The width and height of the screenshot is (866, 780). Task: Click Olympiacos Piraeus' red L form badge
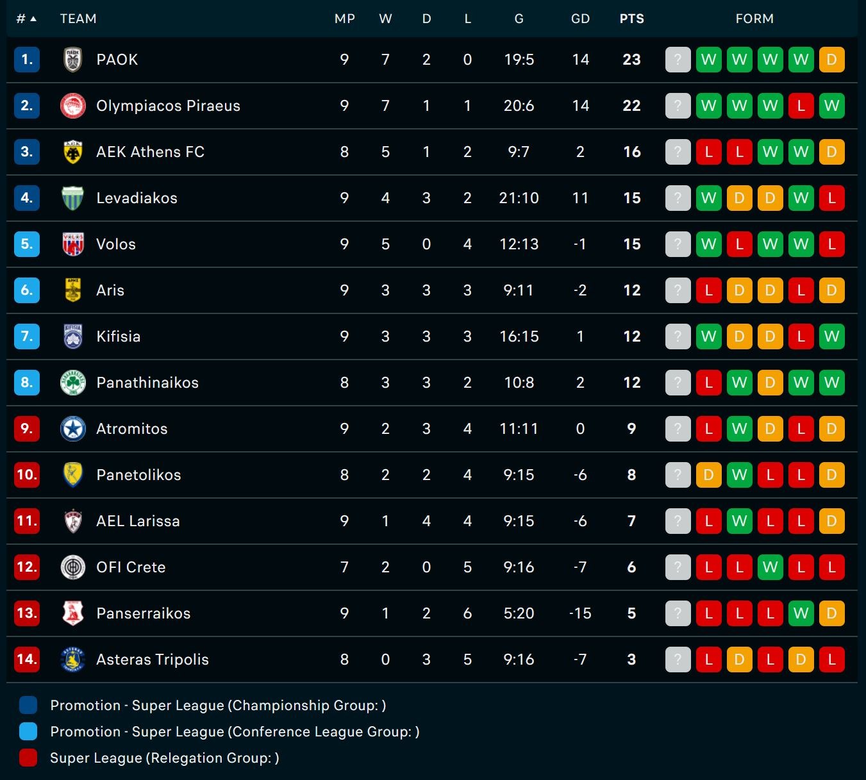point(801,106)
